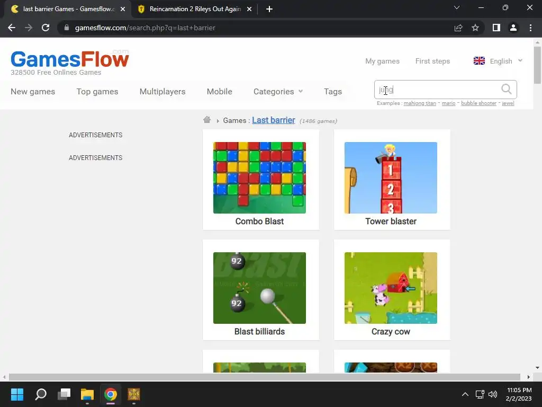Click Combo Blast title text
The height and width of the screenshot is (407, 542).
coord(259,221)
